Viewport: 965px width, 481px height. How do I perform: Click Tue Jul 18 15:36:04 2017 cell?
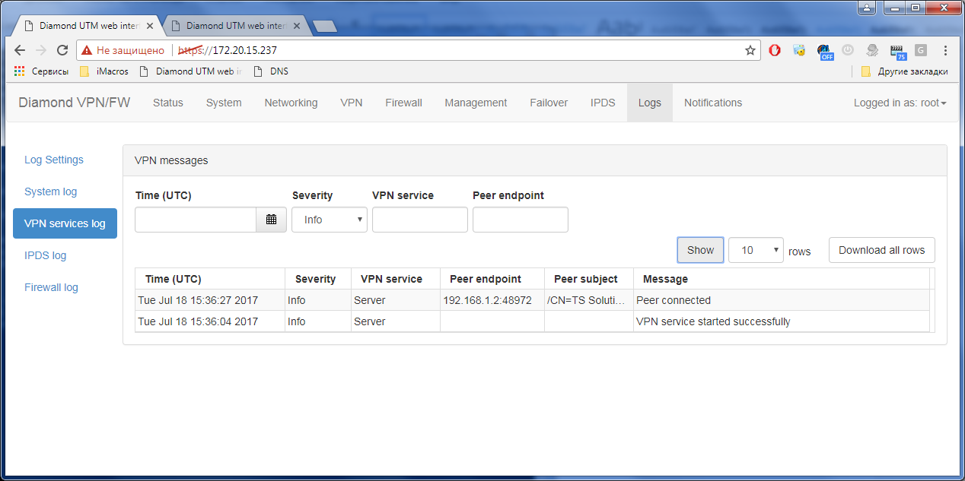click(x=210, y=321)
